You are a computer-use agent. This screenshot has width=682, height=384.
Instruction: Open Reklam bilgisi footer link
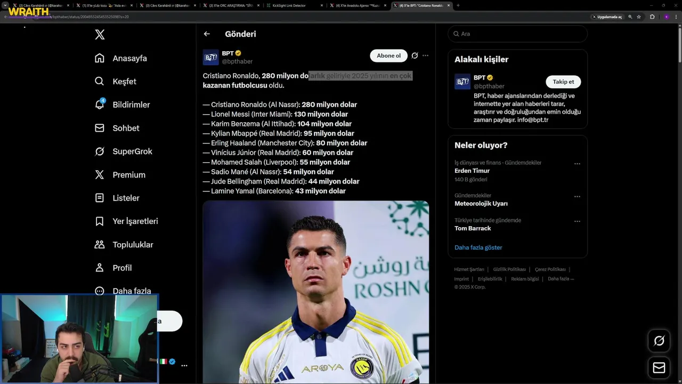pos(525,279)
